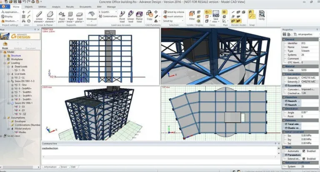Choose the Planar load tool

tap(139, 17)
